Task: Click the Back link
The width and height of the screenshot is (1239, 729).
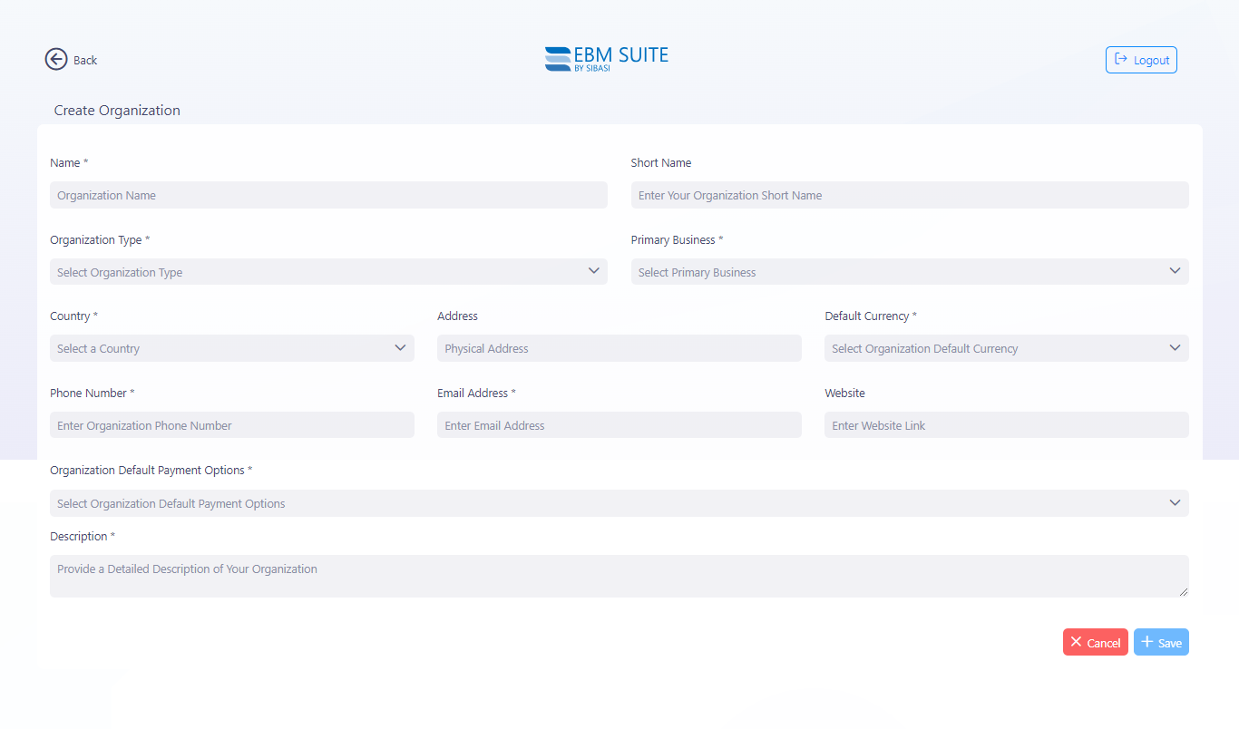Action: [x=84, y=60]
